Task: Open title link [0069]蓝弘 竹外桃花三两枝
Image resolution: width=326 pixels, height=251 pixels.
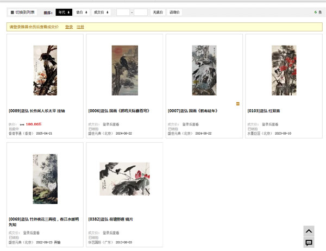Action: [x=44, y=222]
